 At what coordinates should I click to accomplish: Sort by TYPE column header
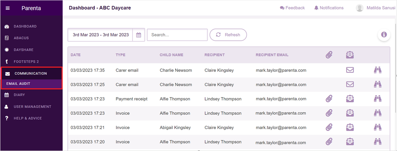click(x=121, y=55)
